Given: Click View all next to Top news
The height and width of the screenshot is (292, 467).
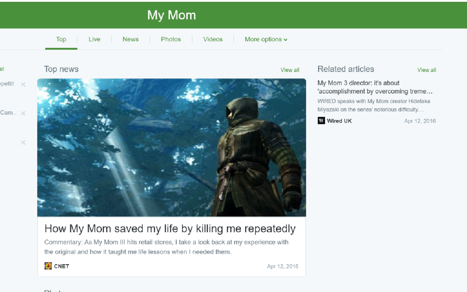Looking at the screenshot, I should click(290, 70).
